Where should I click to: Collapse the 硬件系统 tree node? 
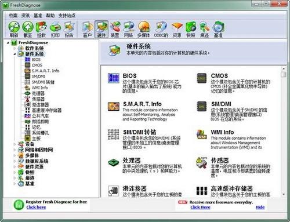[14, 54]
